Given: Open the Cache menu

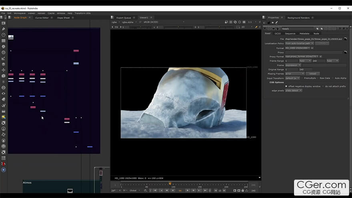Looking at the screenshot, I should point(51,13).
